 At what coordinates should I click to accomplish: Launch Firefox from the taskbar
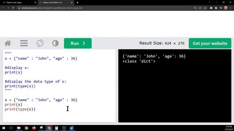34,128
